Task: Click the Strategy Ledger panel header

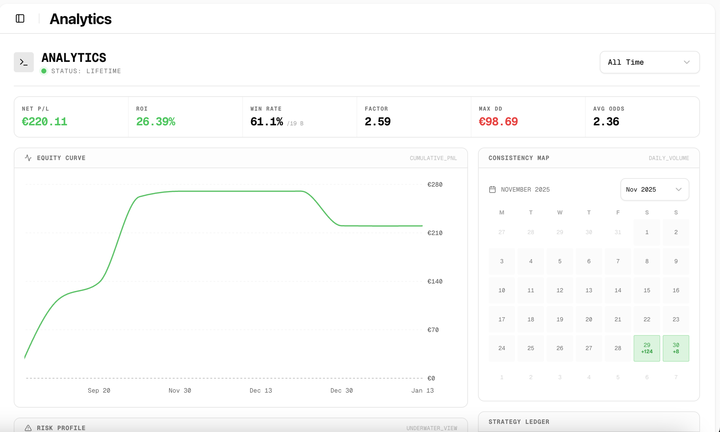Action: [519, 422]
